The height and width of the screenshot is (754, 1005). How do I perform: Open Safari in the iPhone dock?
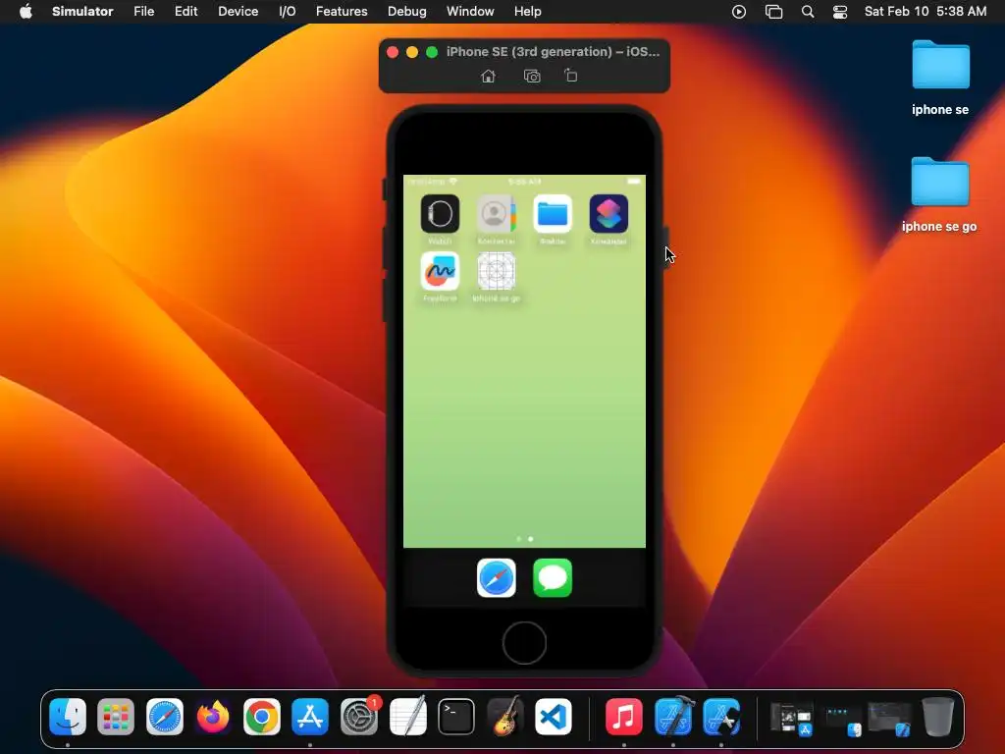[496, 577]
